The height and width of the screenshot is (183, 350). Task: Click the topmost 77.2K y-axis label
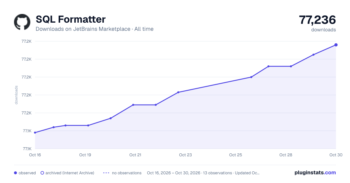point(27,41)
